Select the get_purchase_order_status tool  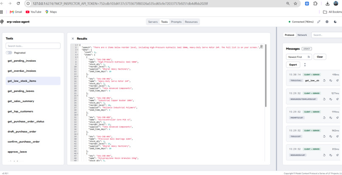coord(33,121)
